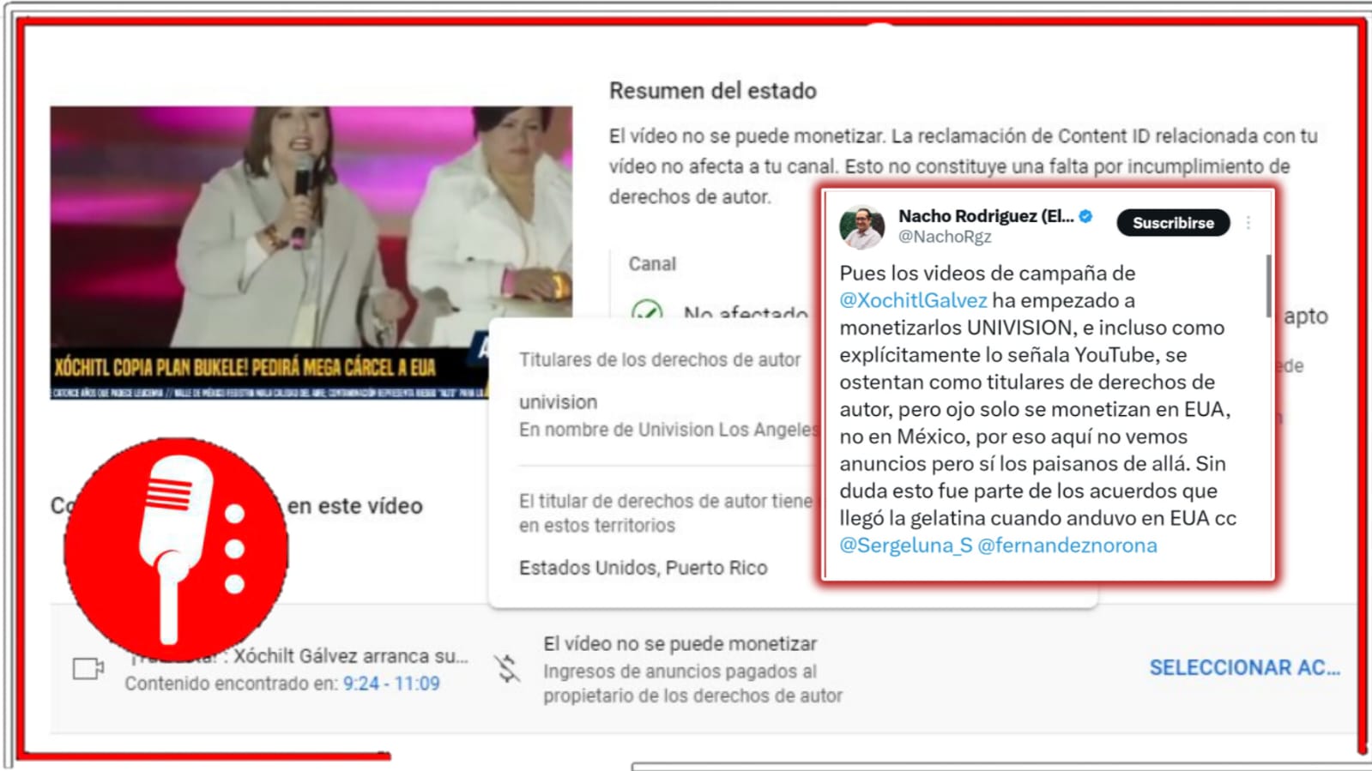The height and width of the screenshot is (771, 1372).
Task: Open Nacho Rodriguez profile avatar
Action: 862,227
